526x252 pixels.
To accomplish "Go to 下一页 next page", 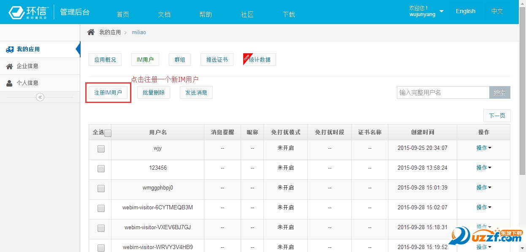I will (x=497, y=116).
